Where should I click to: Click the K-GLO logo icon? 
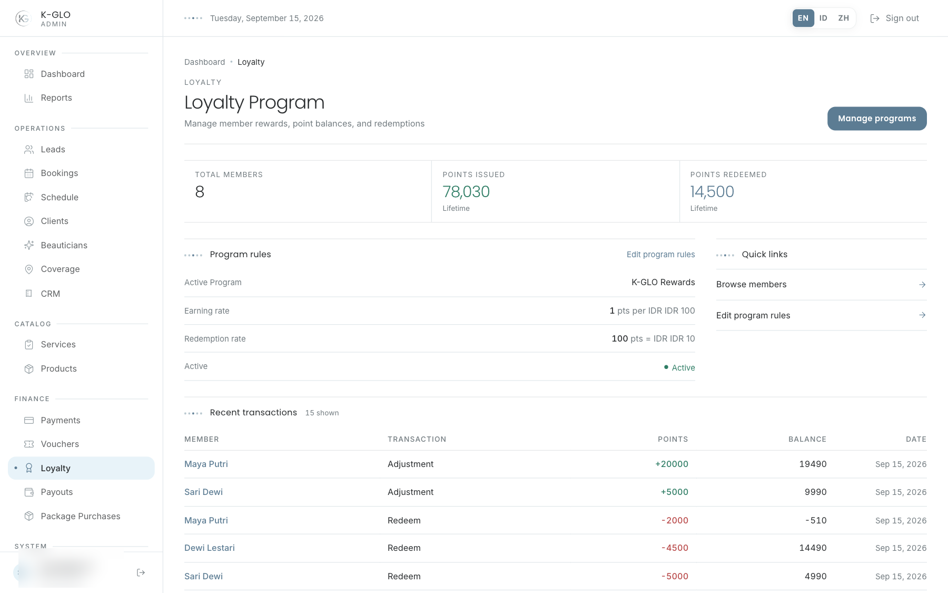point(23,18)
